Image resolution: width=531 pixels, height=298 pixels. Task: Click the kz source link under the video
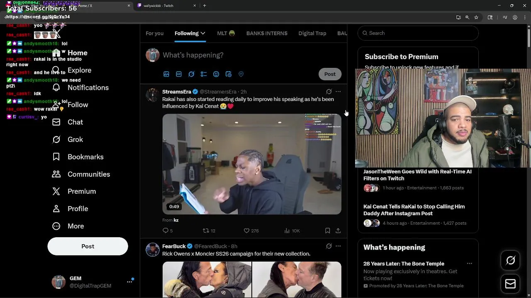coord(176,220)
